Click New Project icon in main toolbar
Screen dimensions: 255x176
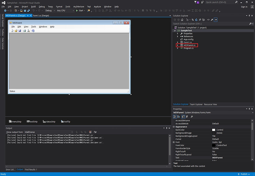(x=16, y=11)
